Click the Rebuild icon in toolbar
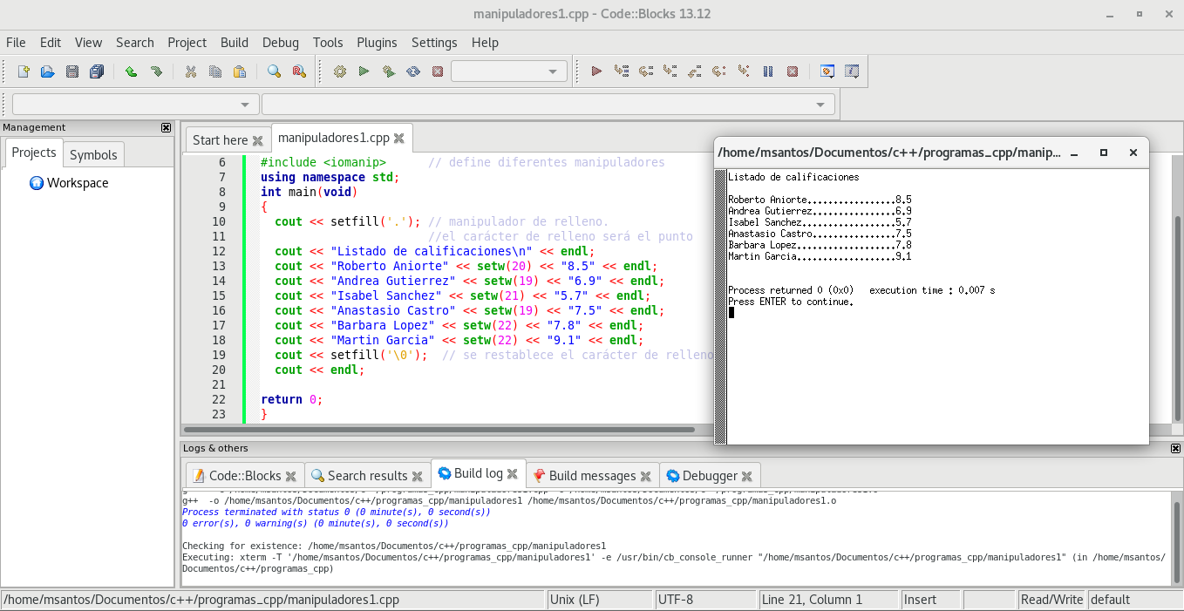Screen dimensions: 1184x611 pyautogui.click(x=413, y=71)
